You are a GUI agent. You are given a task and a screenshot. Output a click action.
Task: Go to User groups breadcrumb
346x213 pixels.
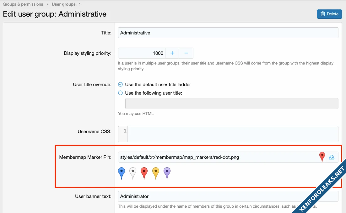click(x=63, y=4)
